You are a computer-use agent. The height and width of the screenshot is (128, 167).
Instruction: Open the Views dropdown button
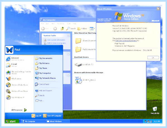(92, 29)
